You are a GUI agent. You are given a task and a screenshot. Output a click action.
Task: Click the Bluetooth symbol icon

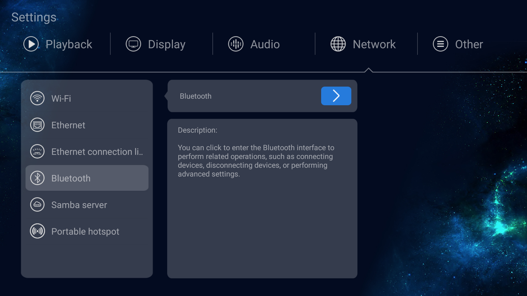[x=37, y=178]
